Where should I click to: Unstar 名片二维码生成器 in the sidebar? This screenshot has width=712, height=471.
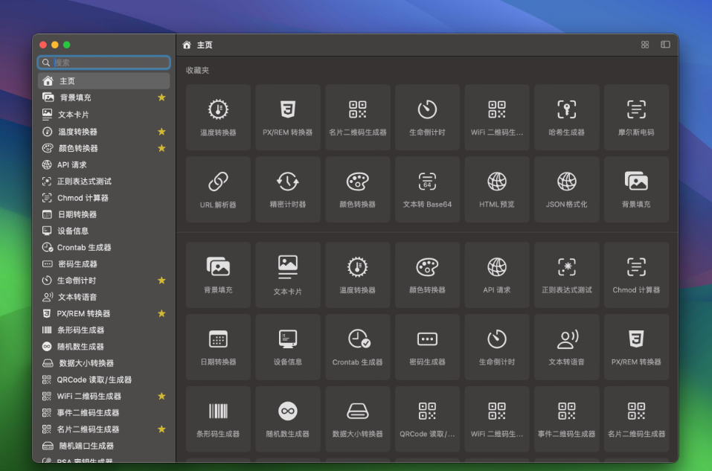[x=161, y=430]
